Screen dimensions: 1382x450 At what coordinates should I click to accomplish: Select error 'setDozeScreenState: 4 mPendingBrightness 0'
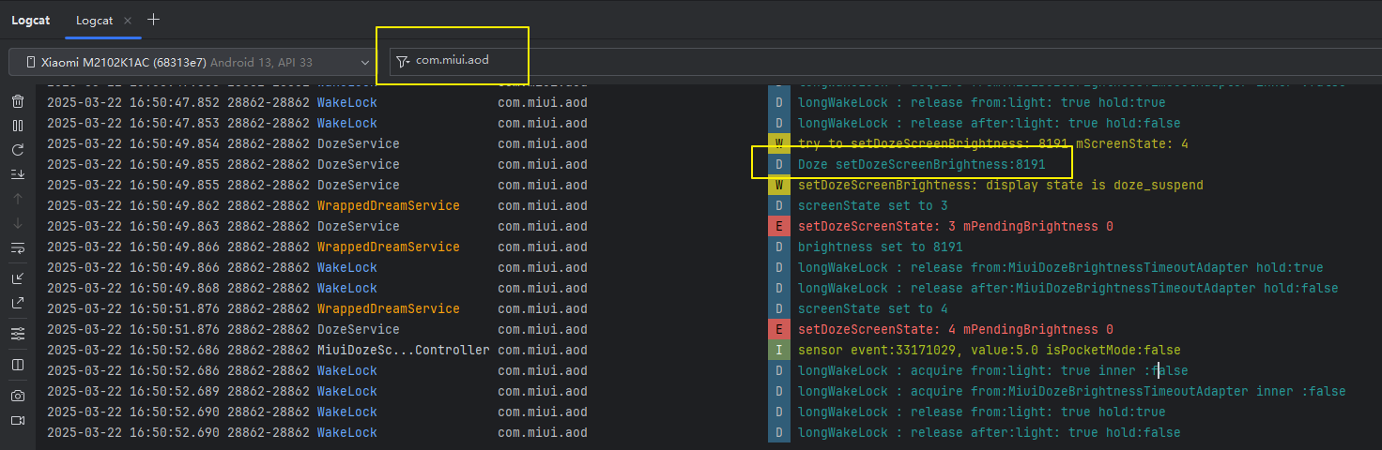tap(955, 329)
